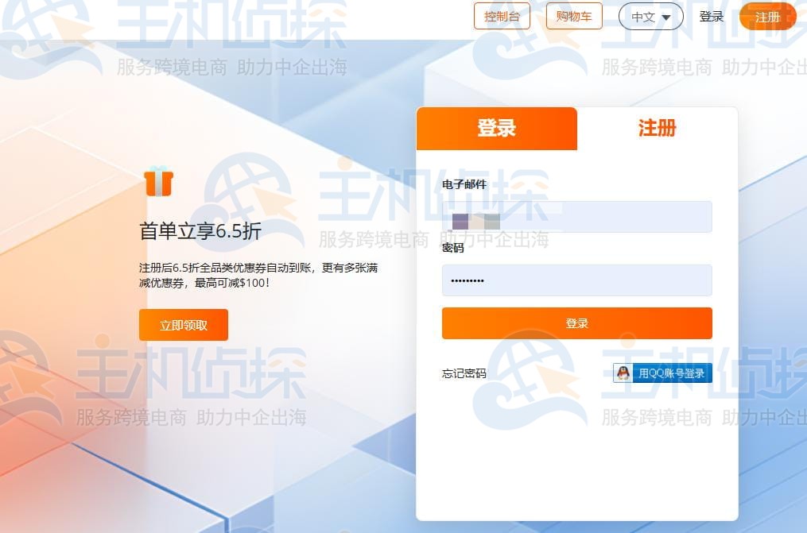
Task: Focus the 密码 password input field
Action: click(x=576, y=280)
